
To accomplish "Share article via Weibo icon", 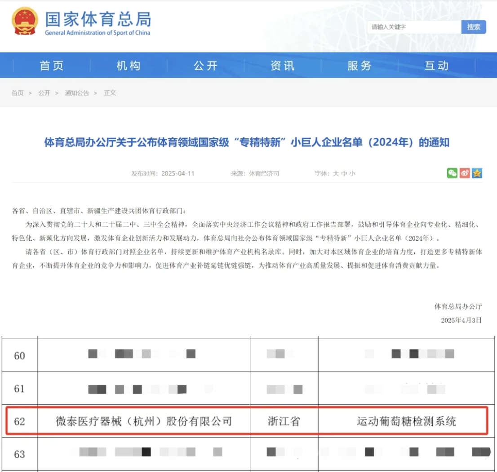I will click(465, 173).
